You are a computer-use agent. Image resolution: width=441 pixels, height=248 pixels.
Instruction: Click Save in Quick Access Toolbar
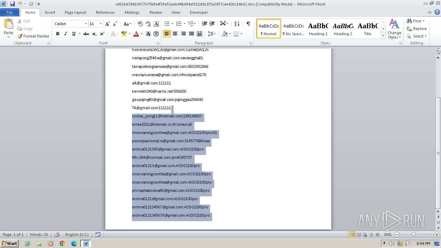(12, 4)
